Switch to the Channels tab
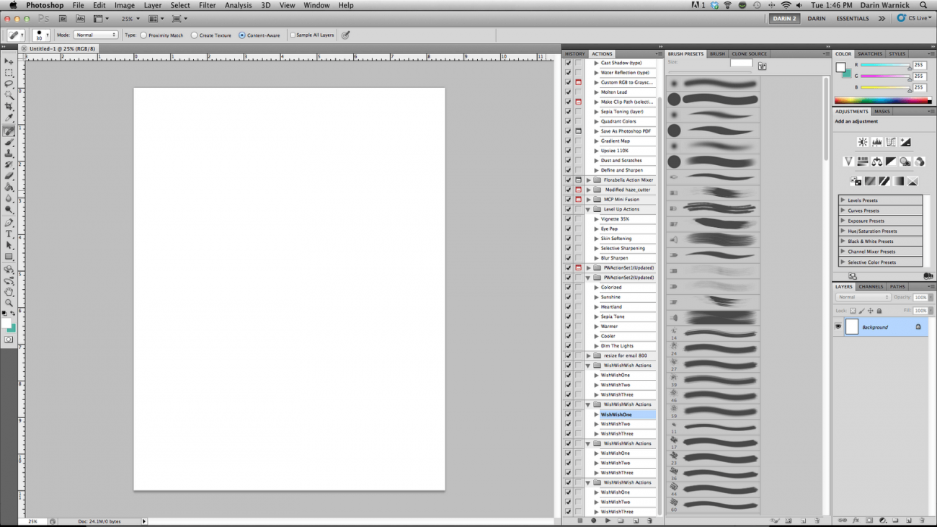 871,286
